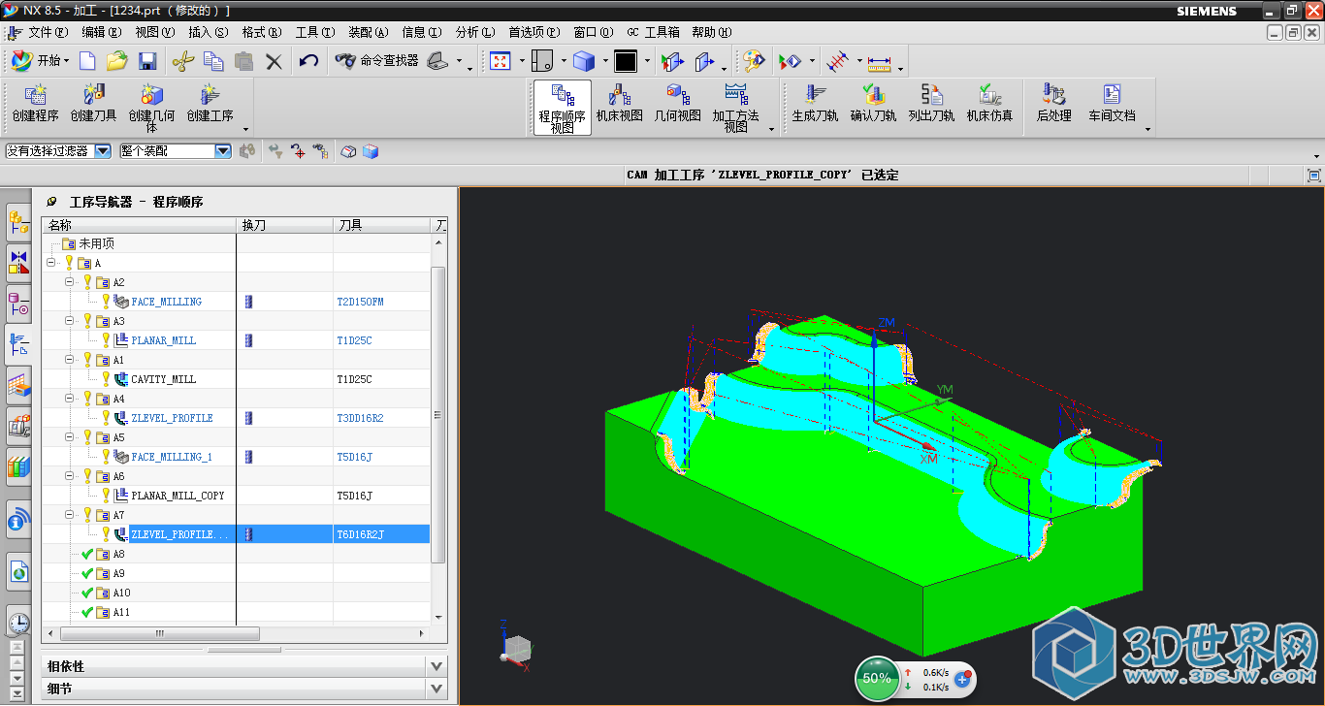Toggle status lightbulb of FACE_MILLING operation
This screenshot has height=706, width=1325.
point(107,302)
